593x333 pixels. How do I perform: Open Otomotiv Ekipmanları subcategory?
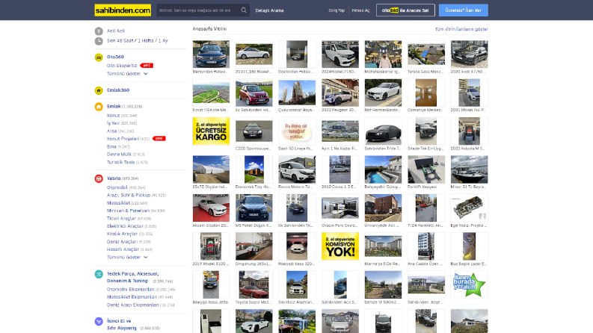pyautogui.click(x=130, y=289)
